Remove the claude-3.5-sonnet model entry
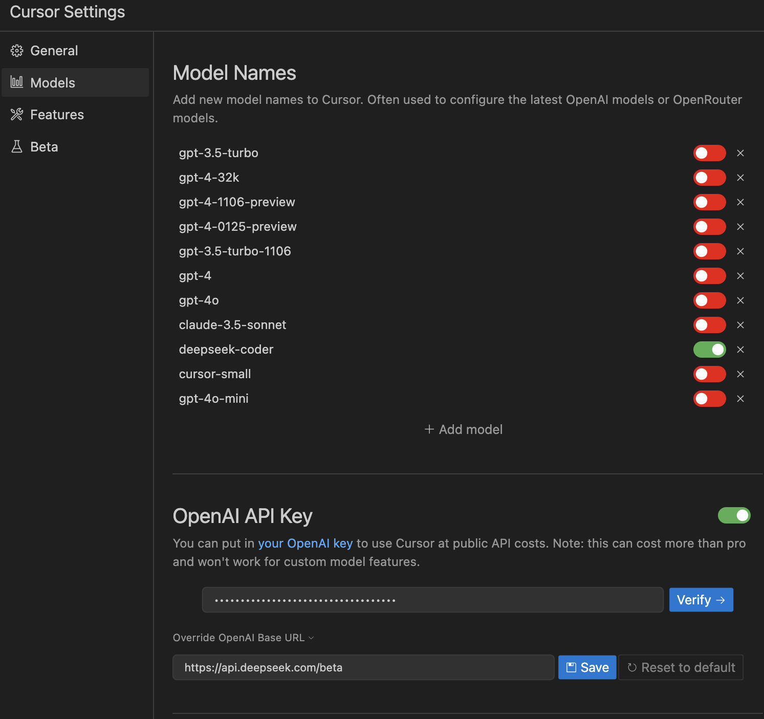 click(740, 325)
